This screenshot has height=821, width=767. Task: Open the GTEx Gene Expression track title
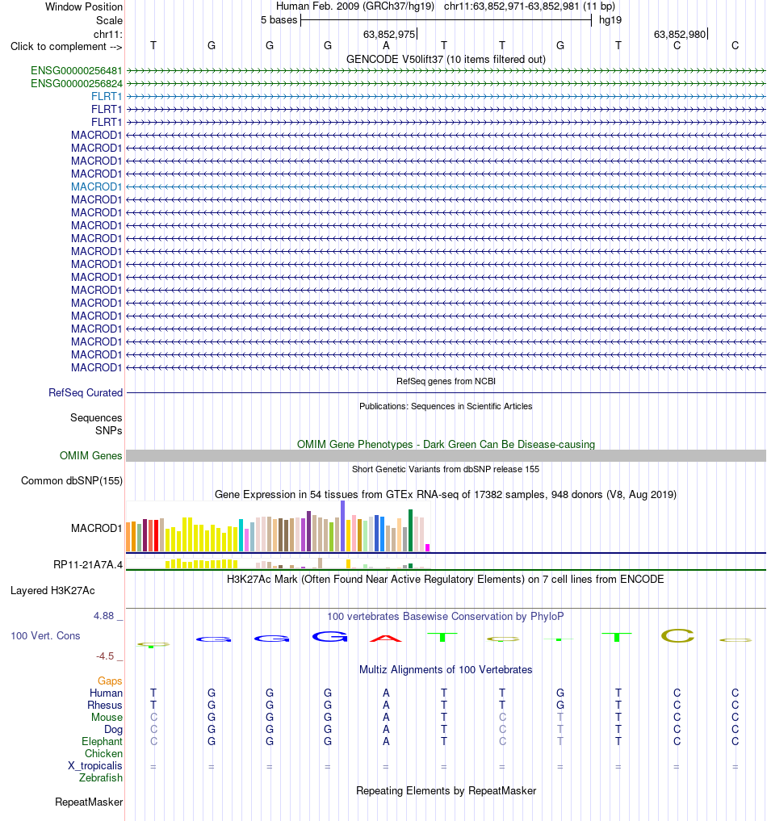446,494
